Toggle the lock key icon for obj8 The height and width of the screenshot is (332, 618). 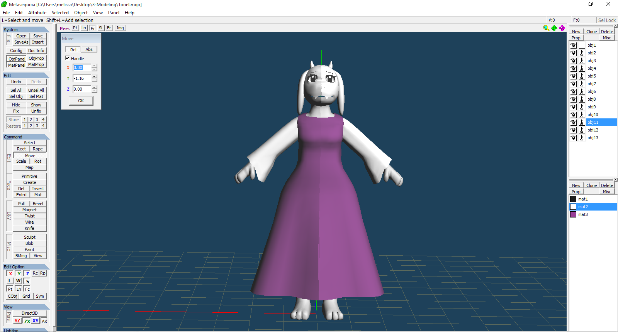(582, 99)
